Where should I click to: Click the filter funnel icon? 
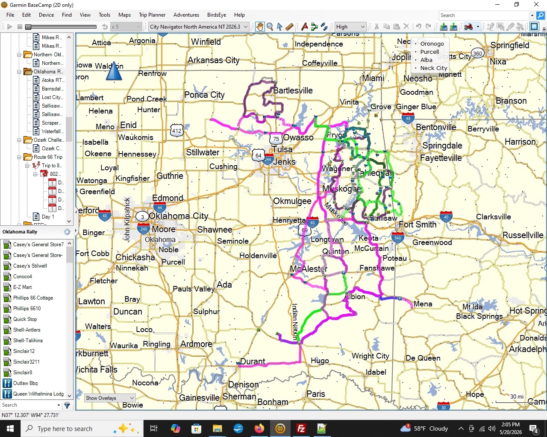pos(67,405)
